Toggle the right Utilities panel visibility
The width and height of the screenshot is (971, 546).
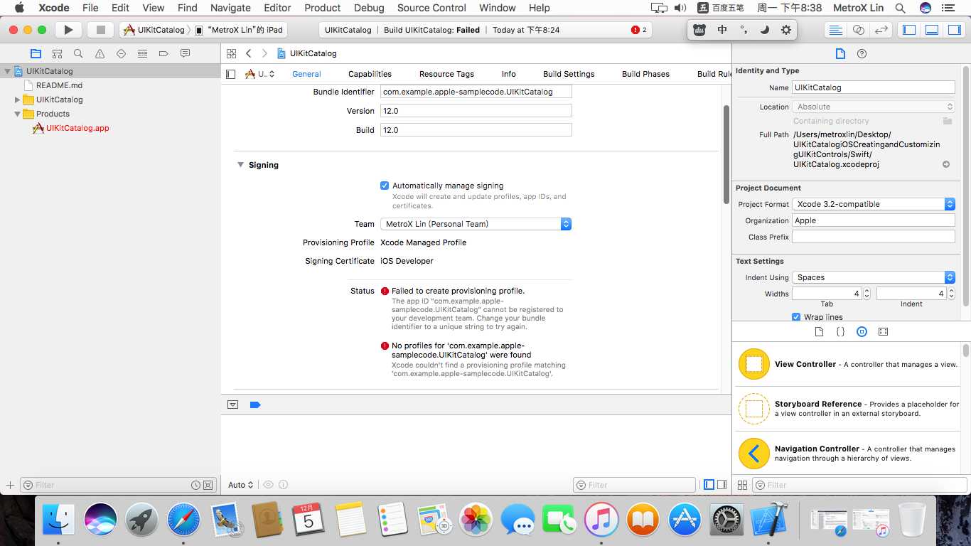(x=955, y=30)
